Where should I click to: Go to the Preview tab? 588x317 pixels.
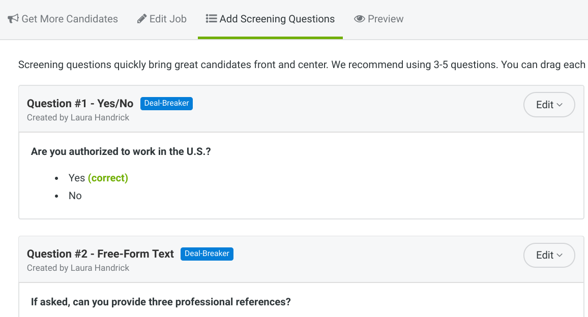(x=385, y=19)
